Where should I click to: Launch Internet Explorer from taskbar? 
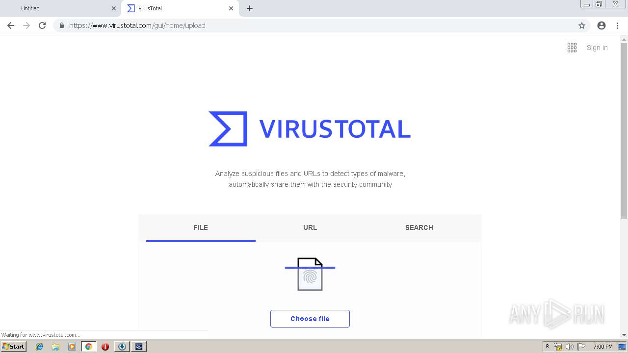click(x=39, y=347)
